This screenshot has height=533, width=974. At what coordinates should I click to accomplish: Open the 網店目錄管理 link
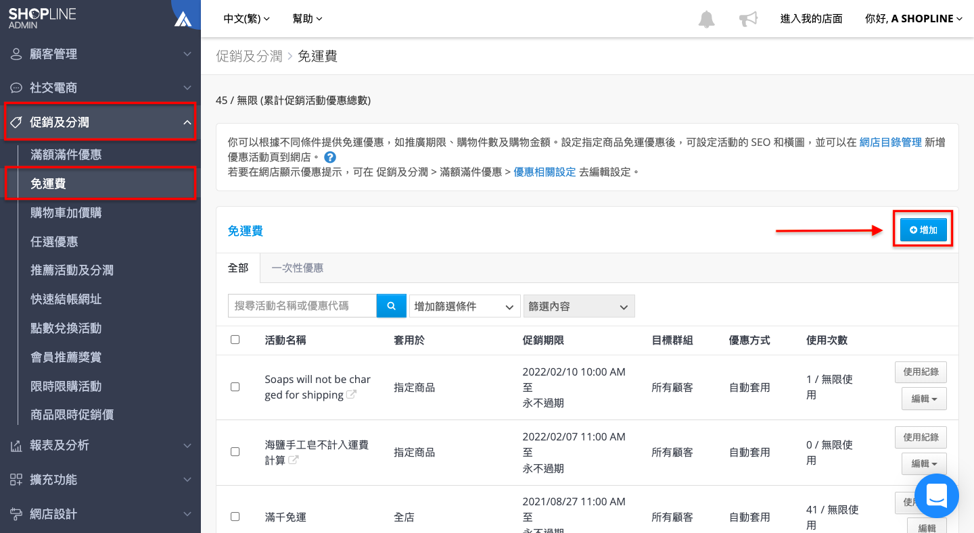pyautogui.click(x=890, y=143)
